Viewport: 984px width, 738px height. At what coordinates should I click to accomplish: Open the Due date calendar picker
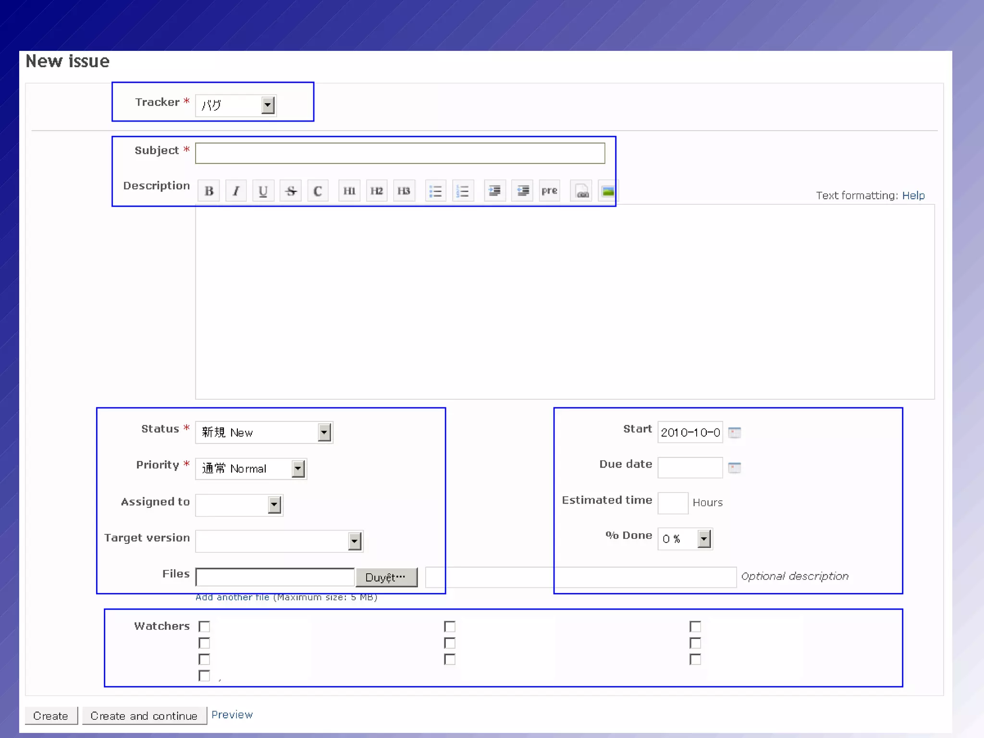coord(734,467)
